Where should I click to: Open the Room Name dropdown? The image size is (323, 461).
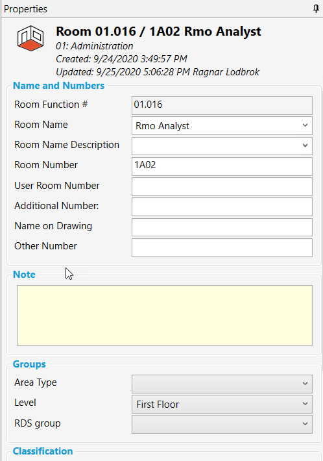222,126
